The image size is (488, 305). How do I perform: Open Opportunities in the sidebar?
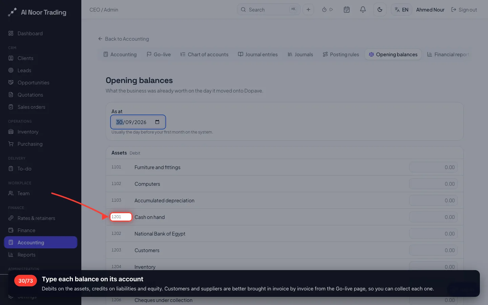pos(41,82)
